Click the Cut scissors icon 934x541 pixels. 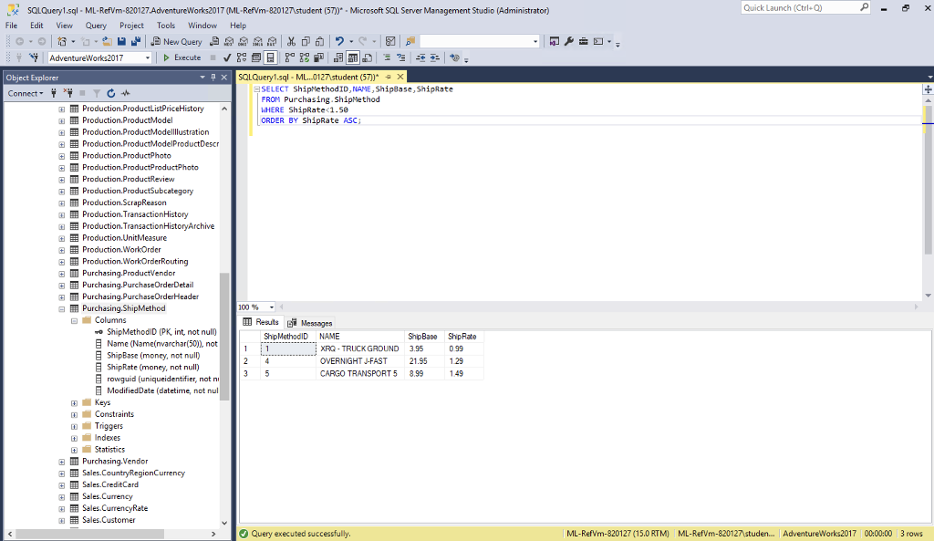coord(291,41)
